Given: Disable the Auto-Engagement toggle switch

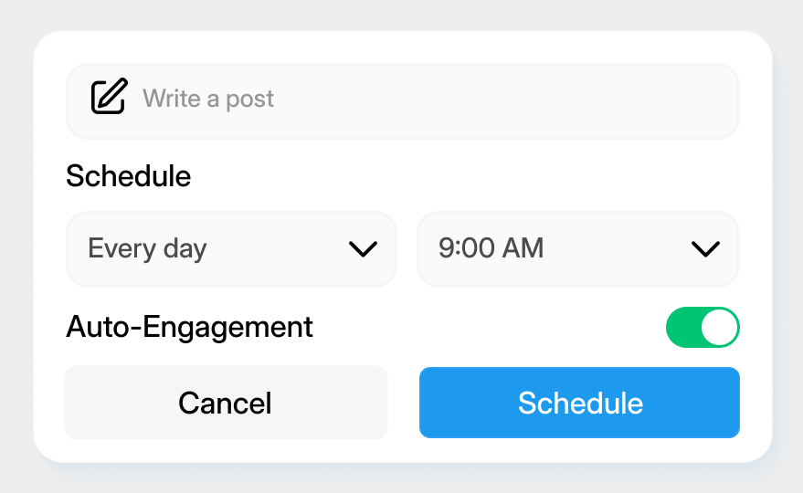Looking at the screenshot, I should 703,327.
